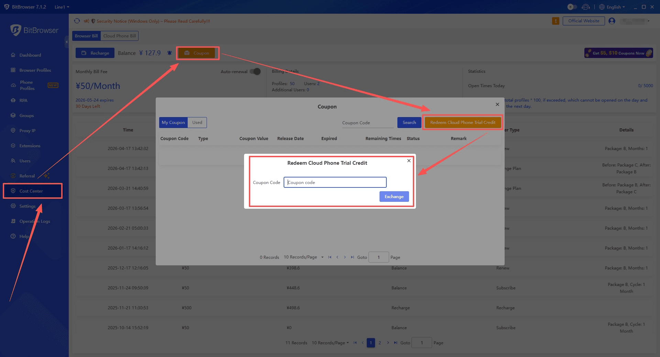Click the balance alarm bell icon

(169, 53)
